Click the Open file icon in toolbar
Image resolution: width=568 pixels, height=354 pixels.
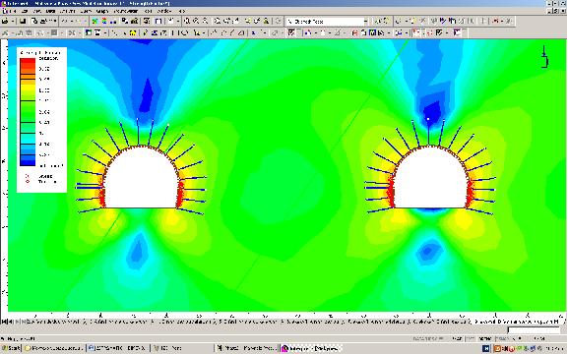coord(5,21)
